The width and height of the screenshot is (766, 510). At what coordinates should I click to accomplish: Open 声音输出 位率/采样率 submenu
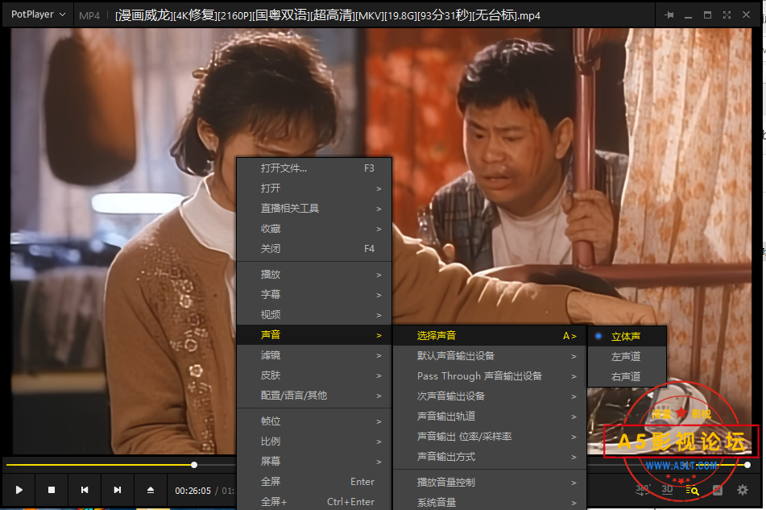pyautogui.click(x=490, y=437)
